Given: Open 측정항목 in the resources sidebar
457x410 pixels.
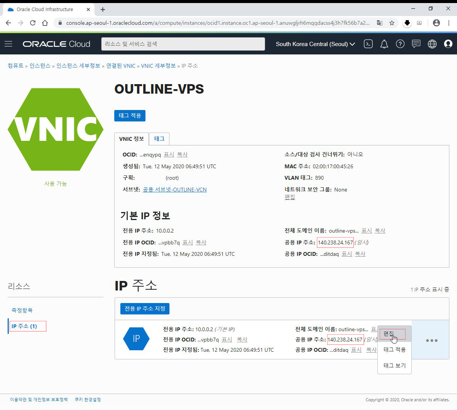Looking at the screenshot, I should click(22, 310).
